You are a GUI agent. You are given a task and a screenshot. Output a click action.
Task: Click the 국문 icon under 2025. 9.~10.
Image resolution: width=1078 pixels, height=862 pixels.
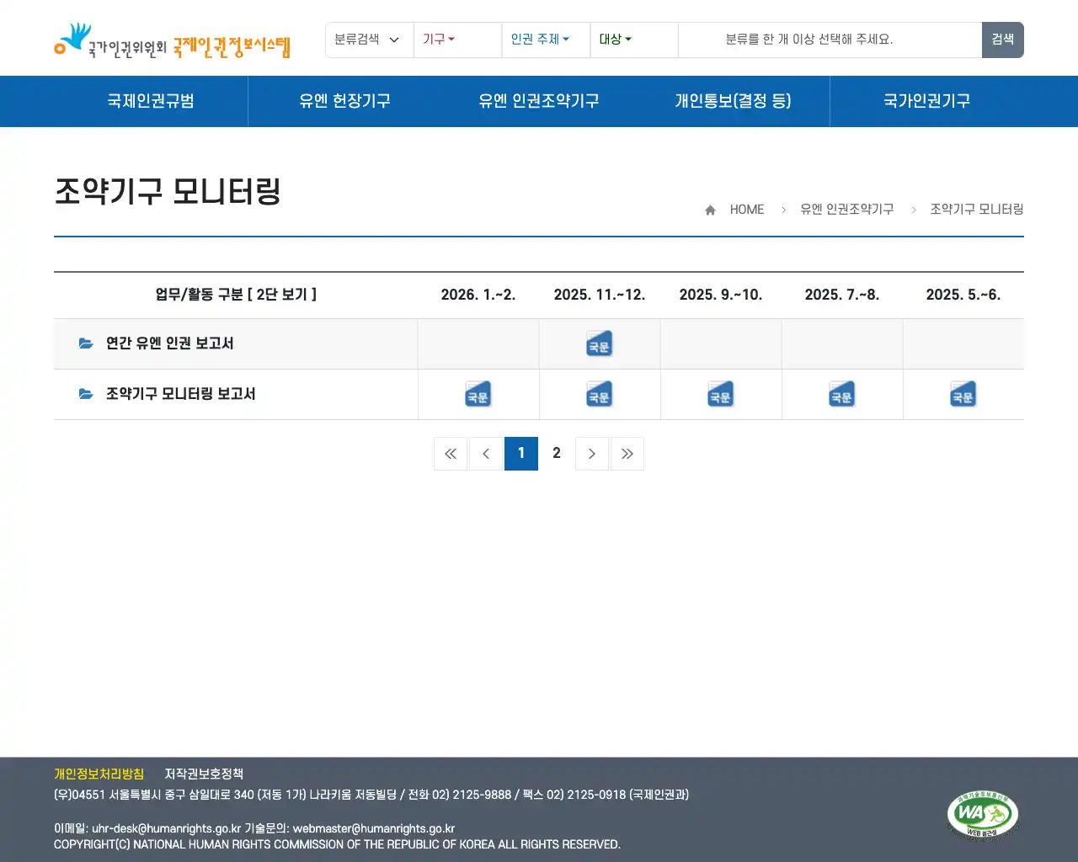[721, 394]
